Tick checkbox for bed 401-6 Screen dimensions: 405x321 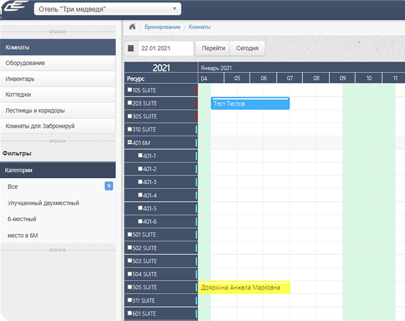[140, 221]
